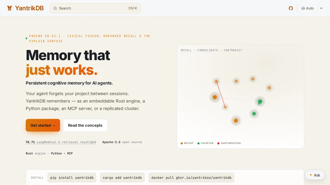The width and height of the screenshot is (330, 185).
Task: Click the YantrikDB logo icon
Action: (x=10, y=8)
